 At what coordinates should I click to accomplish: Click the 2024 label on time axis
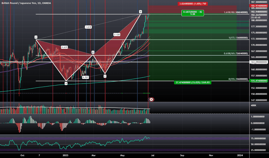tap(240, 155)
